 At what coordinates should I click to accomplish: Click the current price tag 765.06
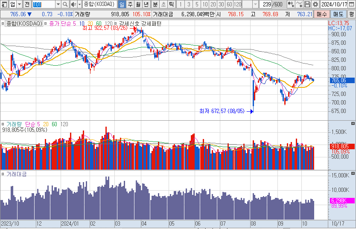[342, 80]
